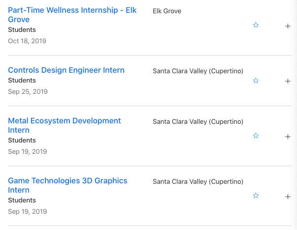
Task: Expand the Controls Design Engineer Intern row
Action: pos(288,81)
